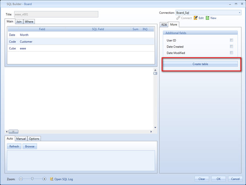Adjust the Zoom slider handle
This screenshot has height=185, width=246.
32,179
